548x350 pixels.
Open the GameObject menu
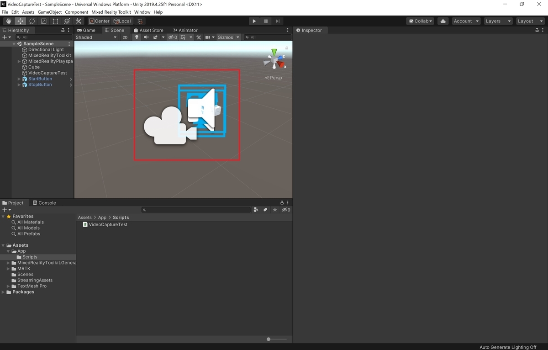pos(50,12)
